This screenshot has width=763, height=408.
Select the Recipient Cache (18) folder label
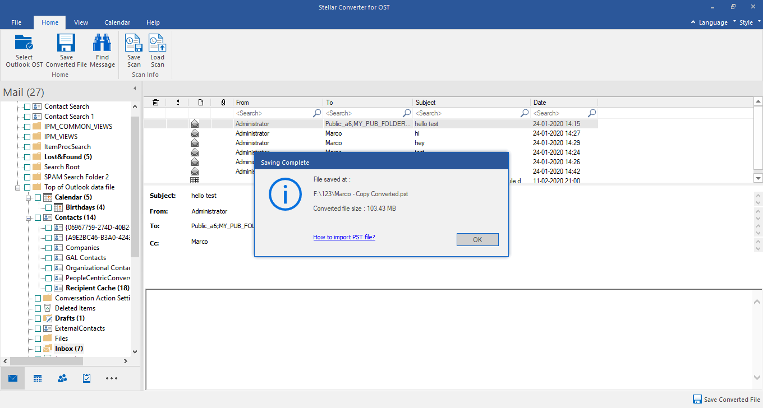[98, 288]
